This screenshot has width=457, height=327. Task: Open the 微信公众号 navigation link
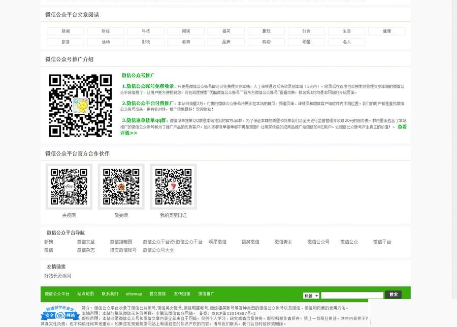click(x=318, y=242)
